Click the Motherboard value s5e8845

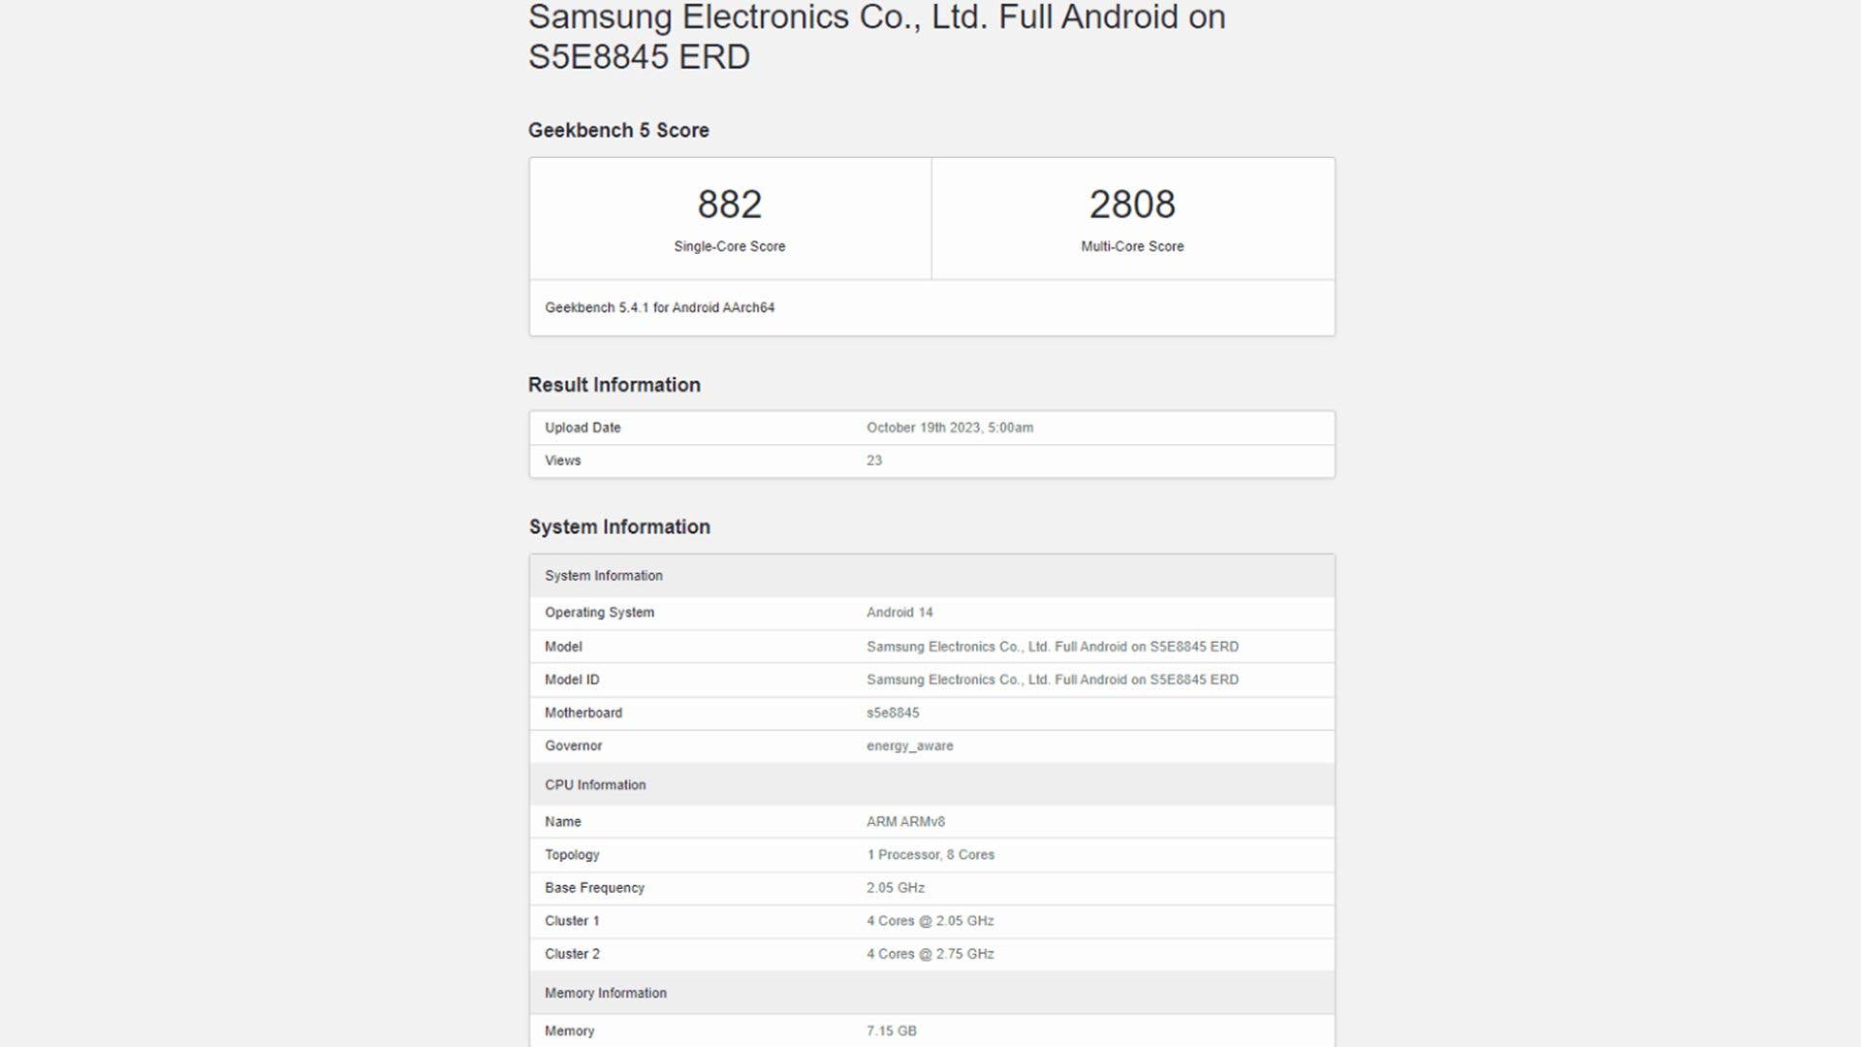coord(893,713)
